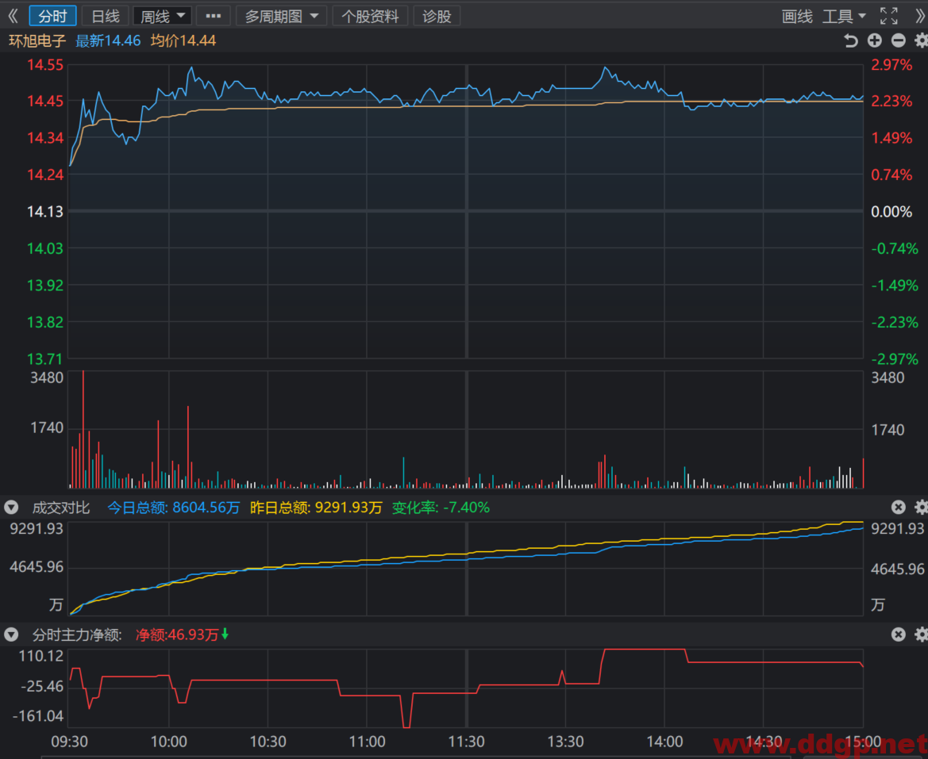Open settings gear for 成交对比 panel
This screenshot has height=759, width=928.
click(921, 507)
